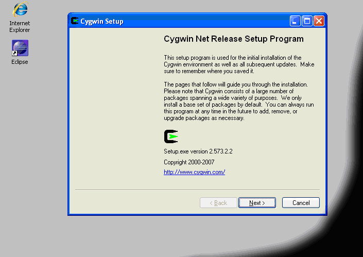Select the 'Eclipse' icon label
Viewport: 363px width, 257px height.
click(x=20, y=62)
